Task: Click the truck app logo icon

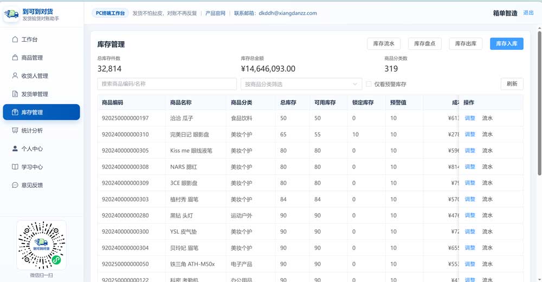Action: pos(11,15)
